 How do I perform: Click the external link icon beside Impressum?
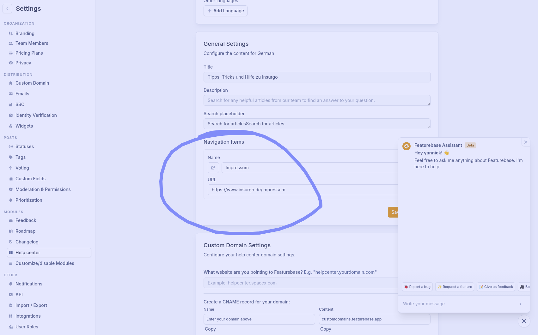point(213,168)
